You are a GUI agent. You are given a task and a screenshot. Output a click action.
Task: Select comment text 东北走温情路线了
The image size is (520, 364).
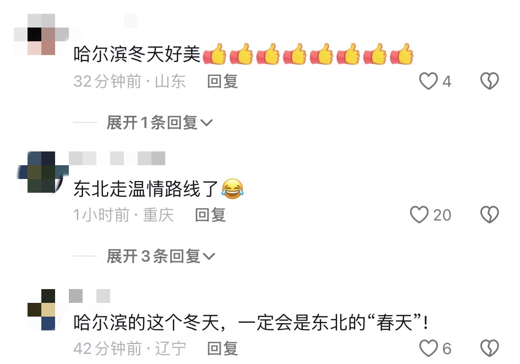146,189
